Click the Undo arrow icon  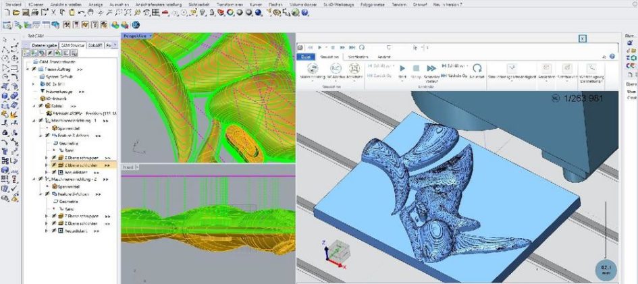(82, 13)
